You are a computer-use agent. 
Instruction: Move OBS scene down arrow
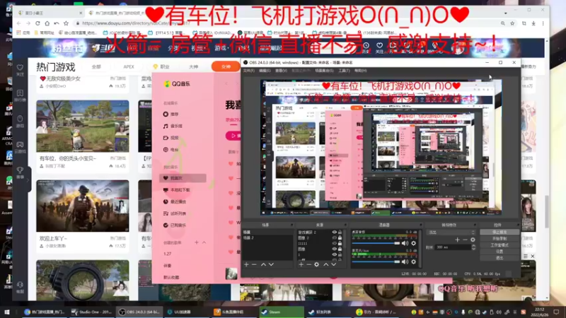pos(271,264)
